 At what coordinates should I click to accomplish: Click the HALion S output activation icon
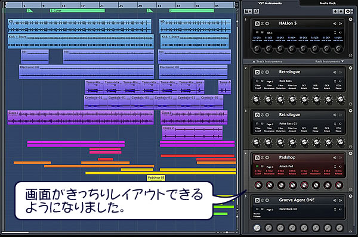click(x=341, y=23)
